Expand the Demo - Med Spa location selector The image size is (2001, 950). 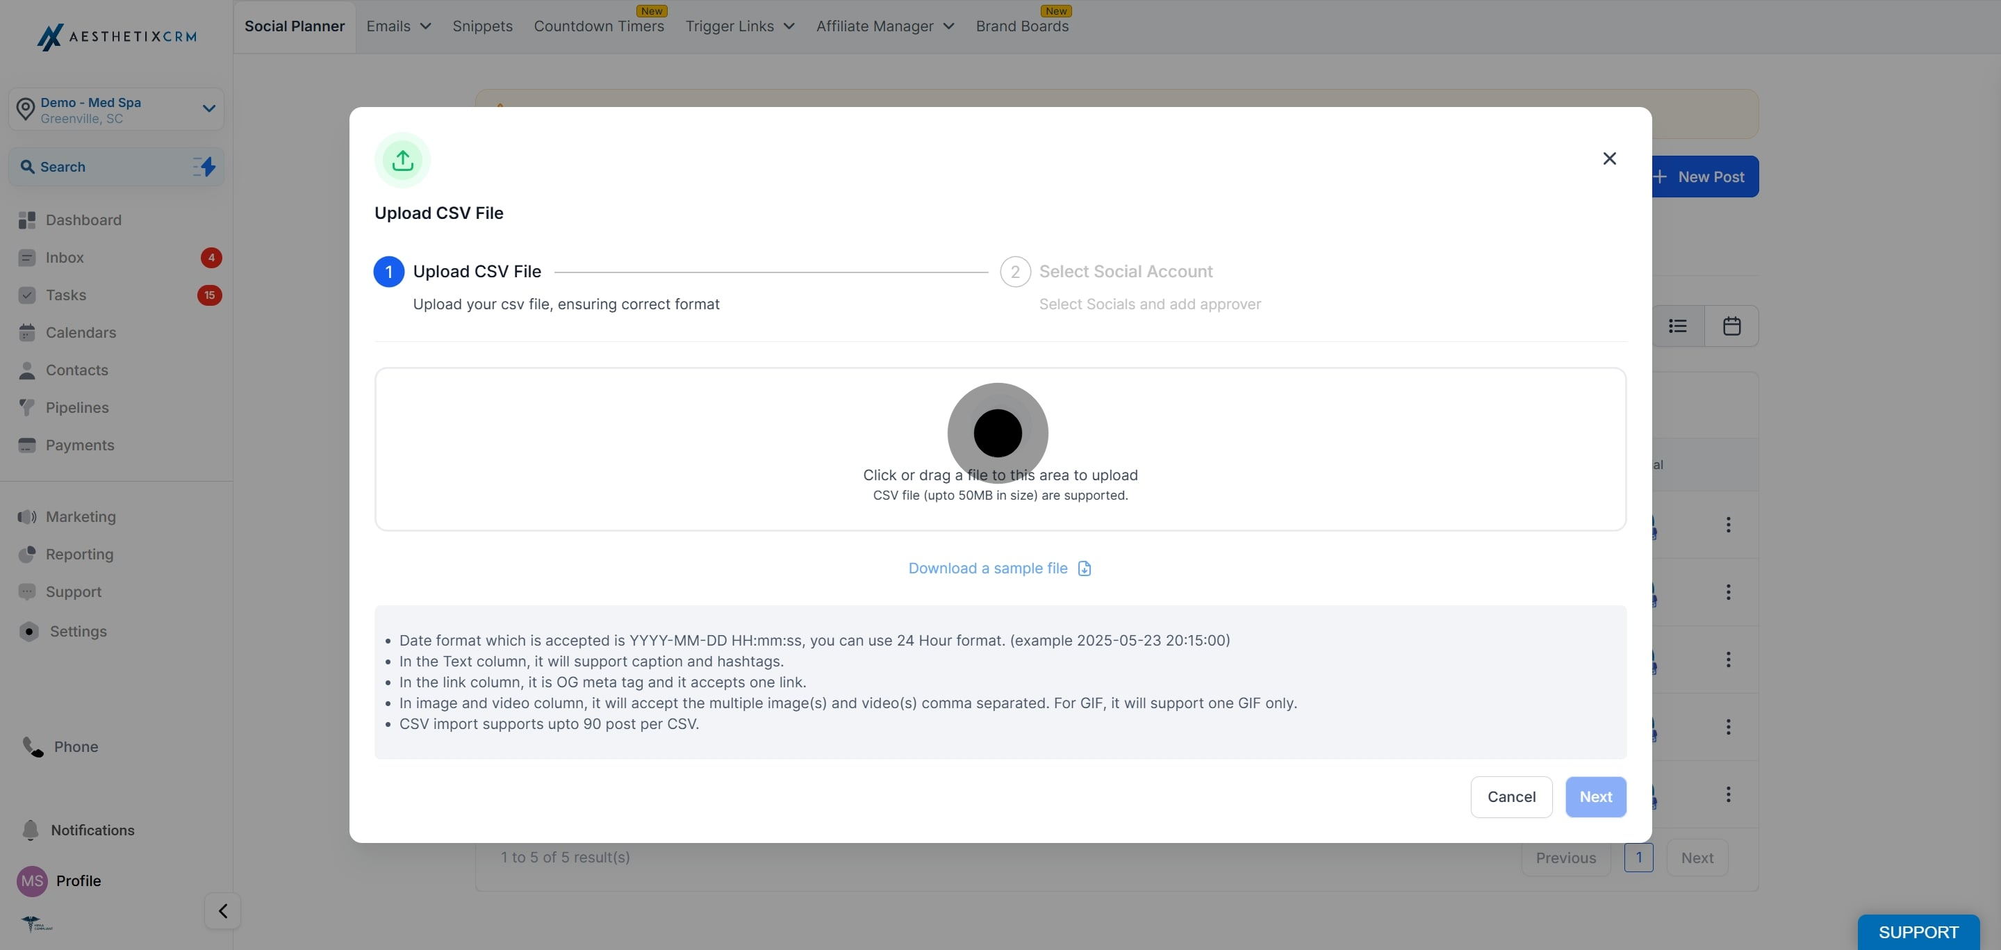(117, 108)
